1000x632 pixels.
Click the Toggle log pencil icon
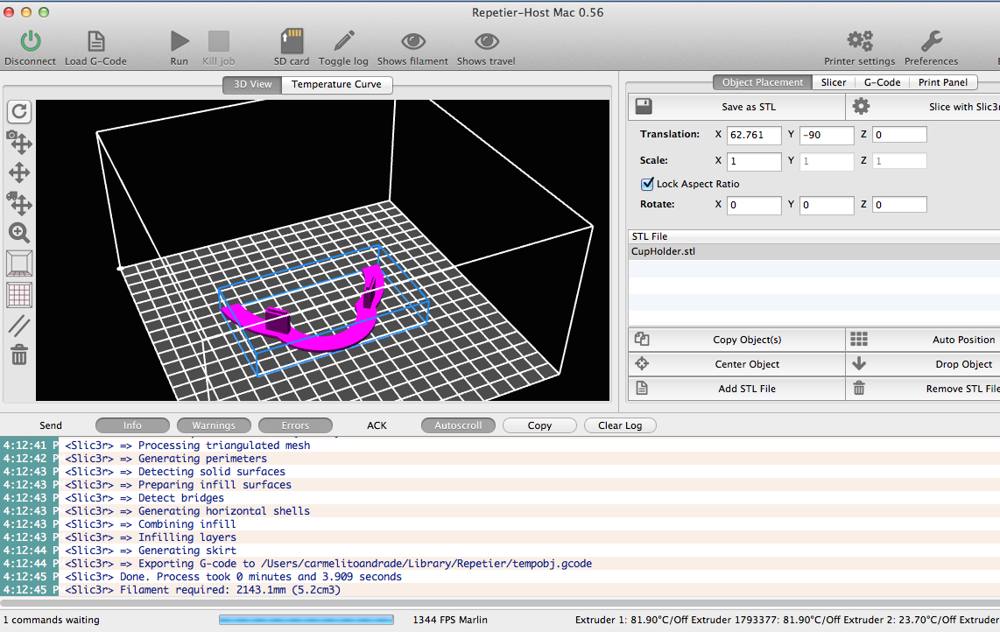click(344, 41)
